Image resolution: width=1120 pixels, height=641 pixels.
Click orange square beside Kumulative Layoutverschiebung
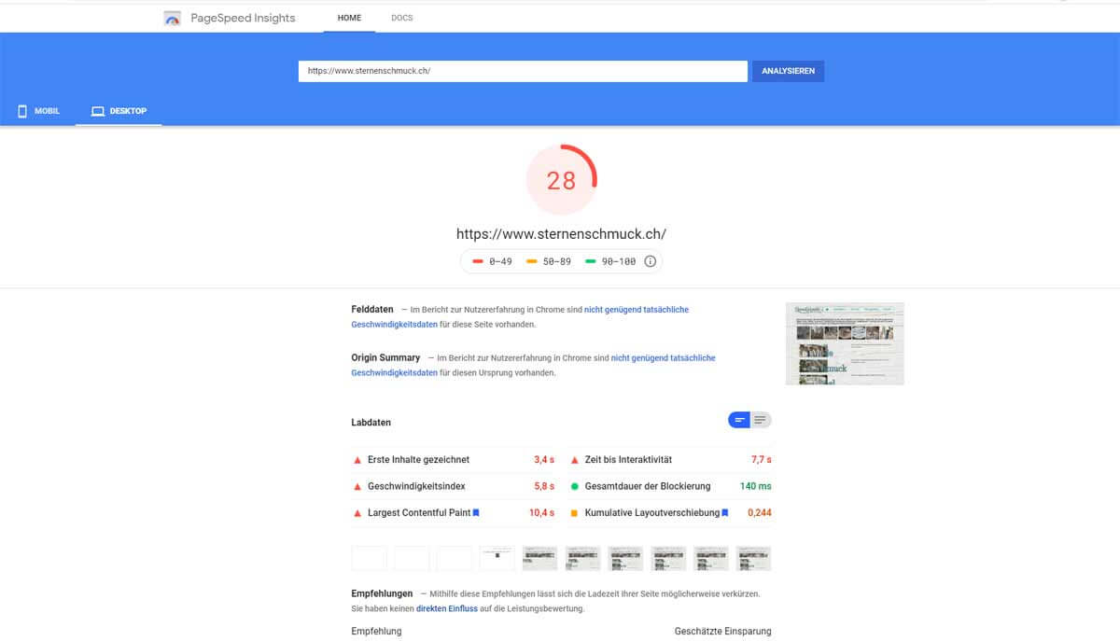tap(575, 512)
